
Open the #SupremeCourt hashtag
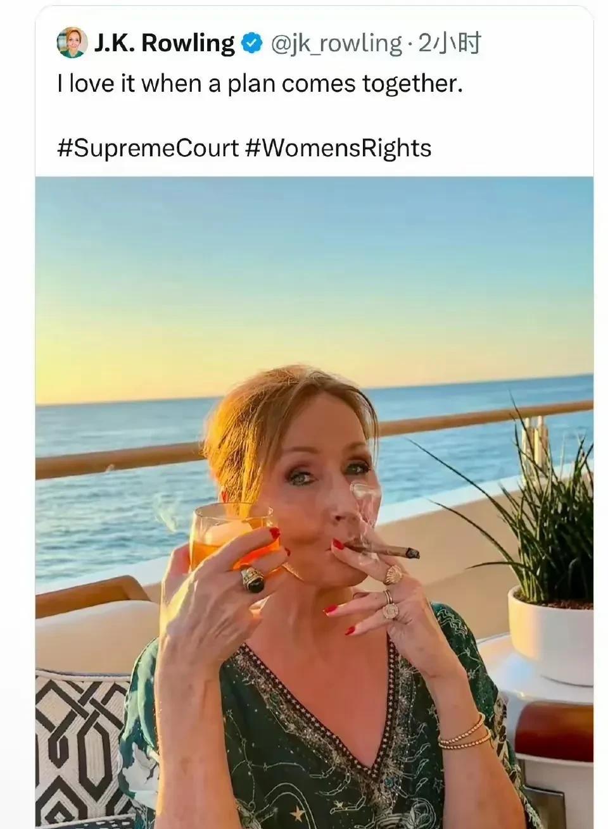pyautogui.click(x=148, y=148)
